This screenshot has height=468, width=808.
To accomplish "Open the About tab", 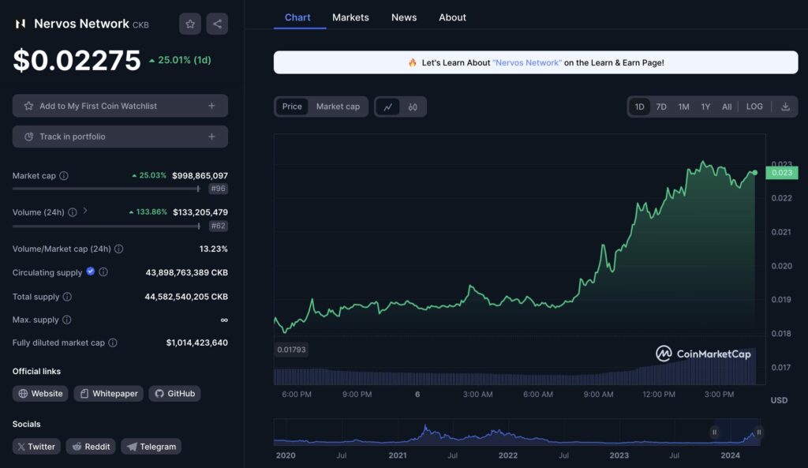I will pyautogui.click(x=452, y=17).
